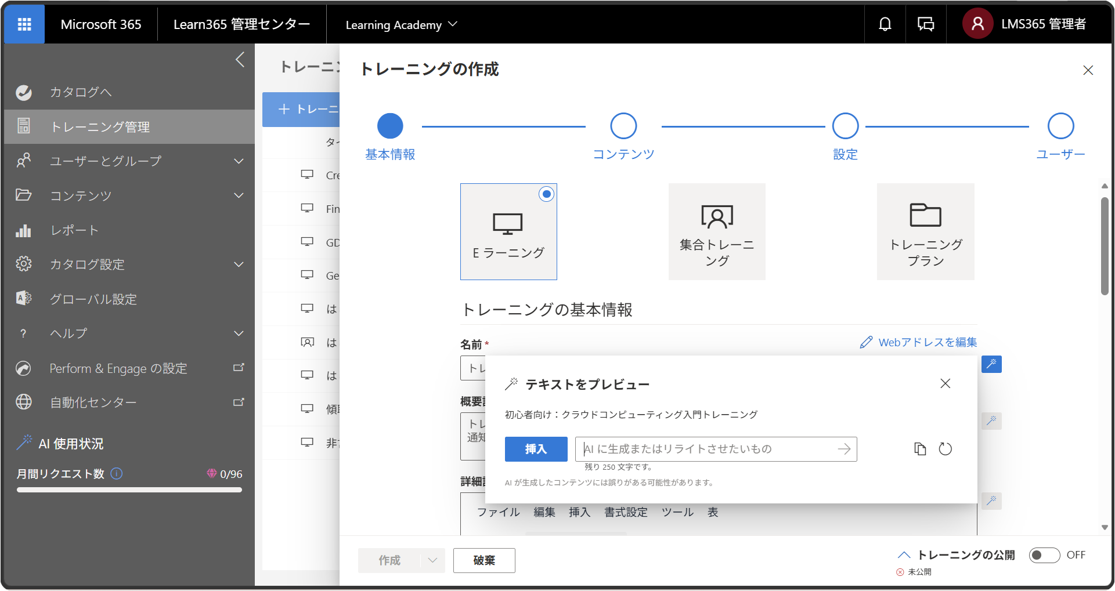Submit the AI prompt with the arrow icon
The width and height of the screenshot is (1115, 591).
[x=845, y=449]
